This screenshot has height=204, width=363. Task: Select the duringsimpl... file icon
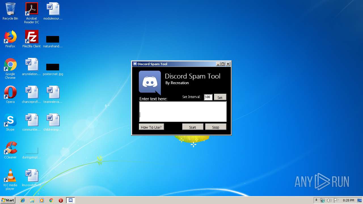31,153
